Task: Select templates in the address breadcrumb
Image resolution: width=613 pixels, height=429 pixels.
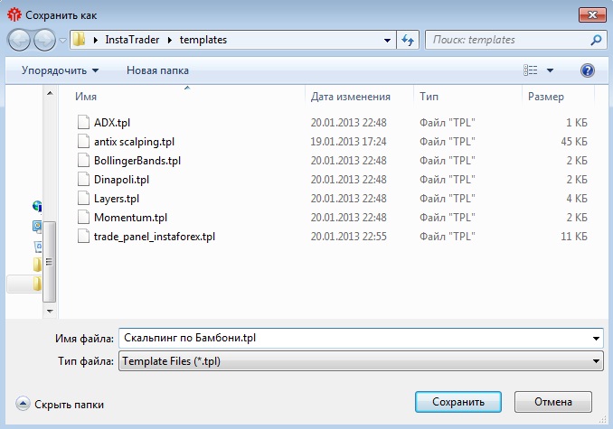Action: 203,40
